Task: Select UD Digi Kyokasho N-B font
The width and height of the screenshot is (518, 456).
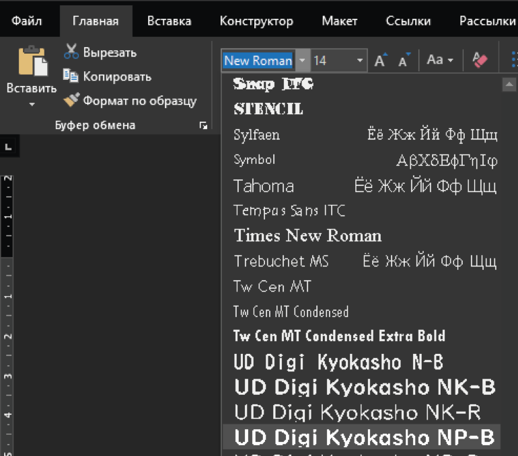Action: (x=361, y=362)
